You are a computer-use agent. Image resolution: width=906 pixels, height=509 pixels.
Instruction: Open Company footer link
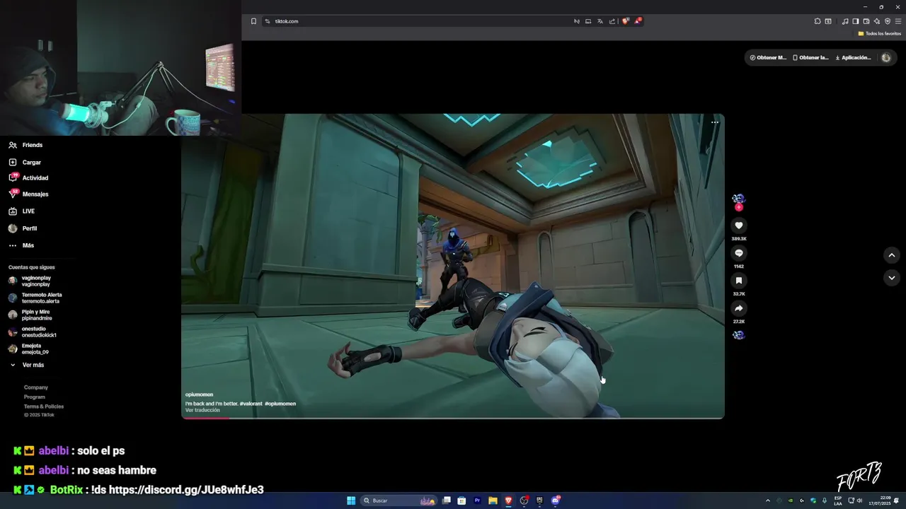pos(36,387)
